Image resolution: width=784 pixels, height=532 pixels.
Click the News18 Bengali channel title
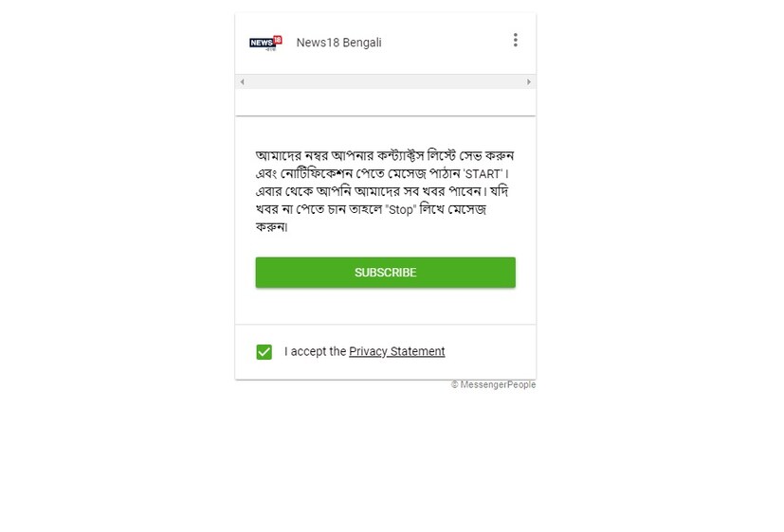[x=338, y=43]
